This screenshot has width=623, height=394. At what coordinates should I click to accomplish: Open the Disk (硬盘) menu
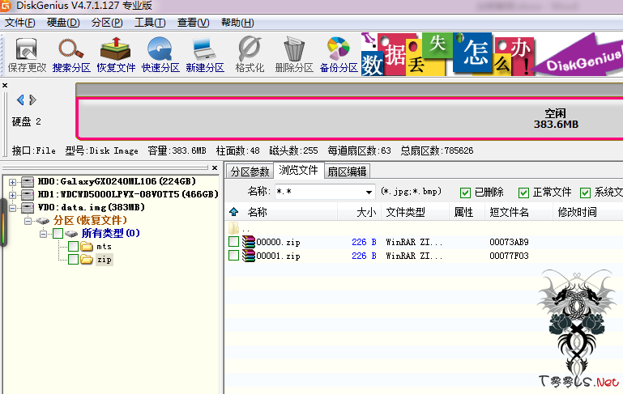click(63, 23)
